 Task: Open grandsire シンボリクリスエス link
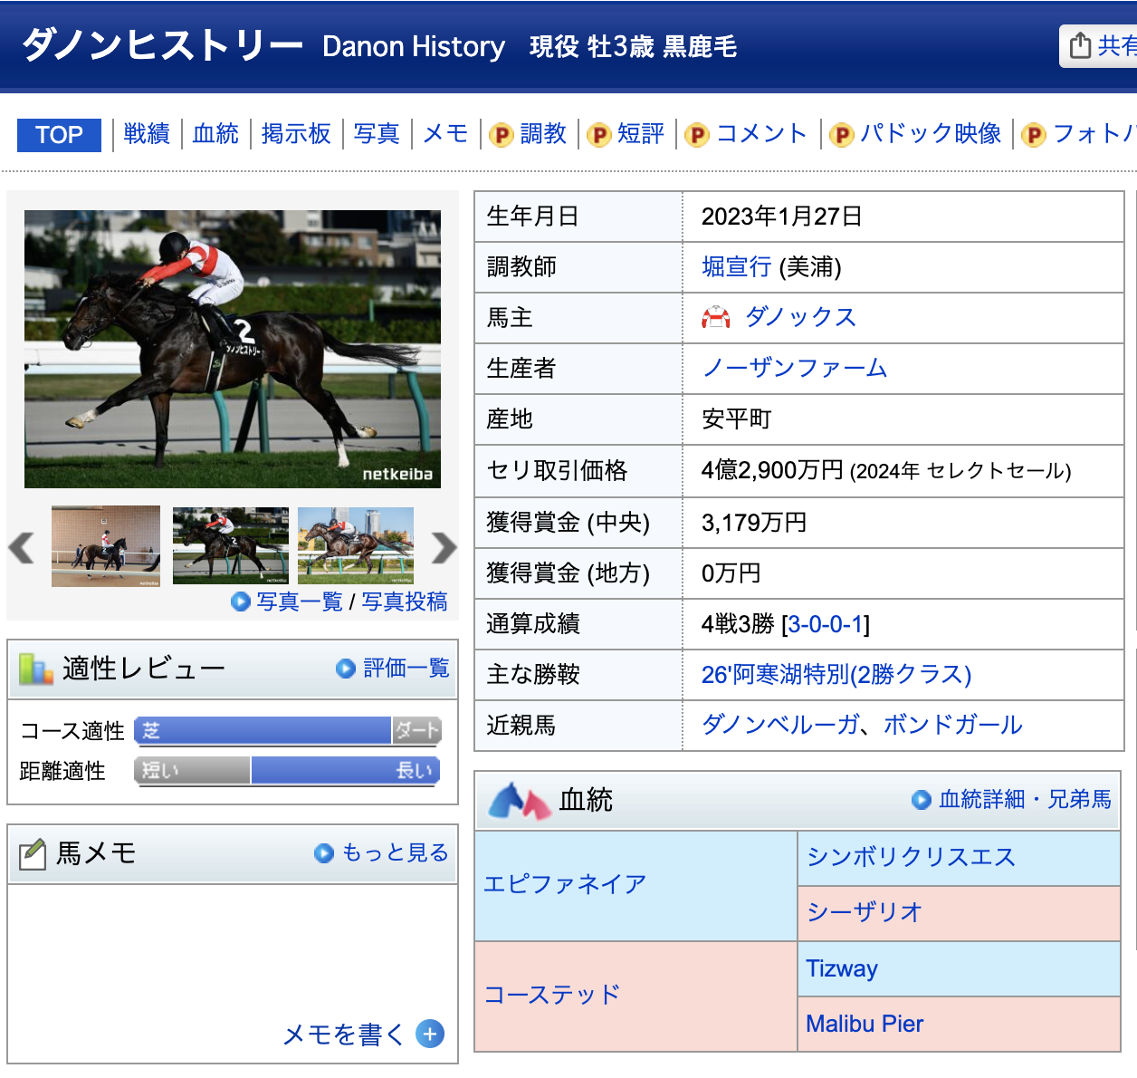[x=911, y=857]
